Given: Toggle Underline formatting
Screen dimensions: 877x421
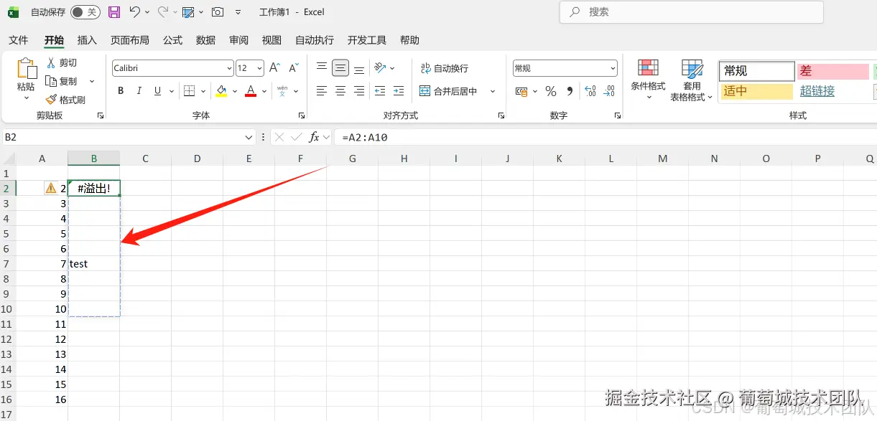Looking at the screenshot, I should pos(157,91).
